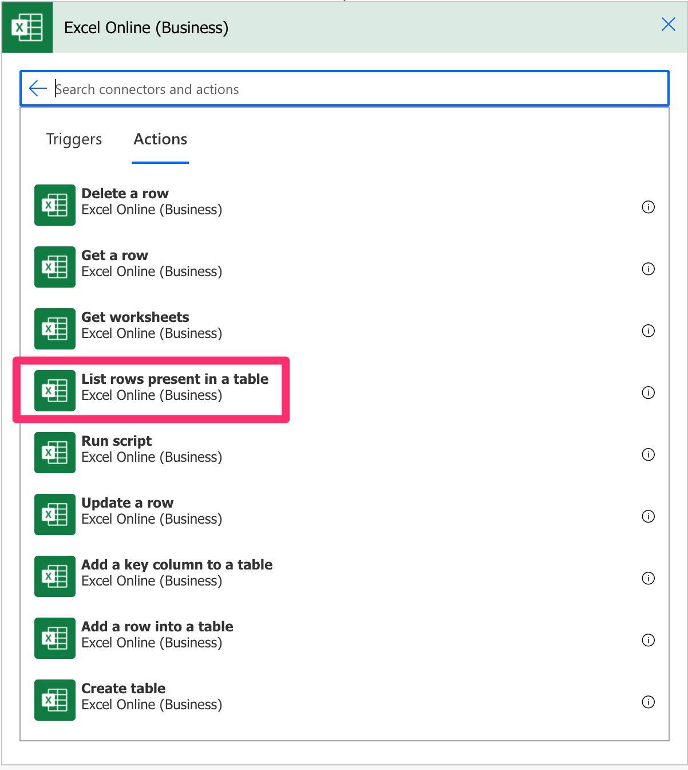688x770 pixels.
Task: Click the Excel icon beside Update a row
Action: pos(54,514)
